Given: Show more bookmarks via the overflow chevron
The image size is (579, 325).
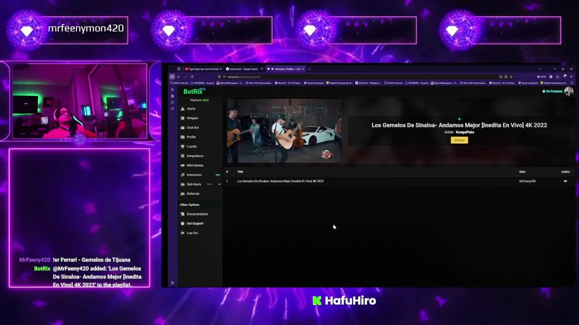Looking at the screenshot, I should click(x=572, y=83).
